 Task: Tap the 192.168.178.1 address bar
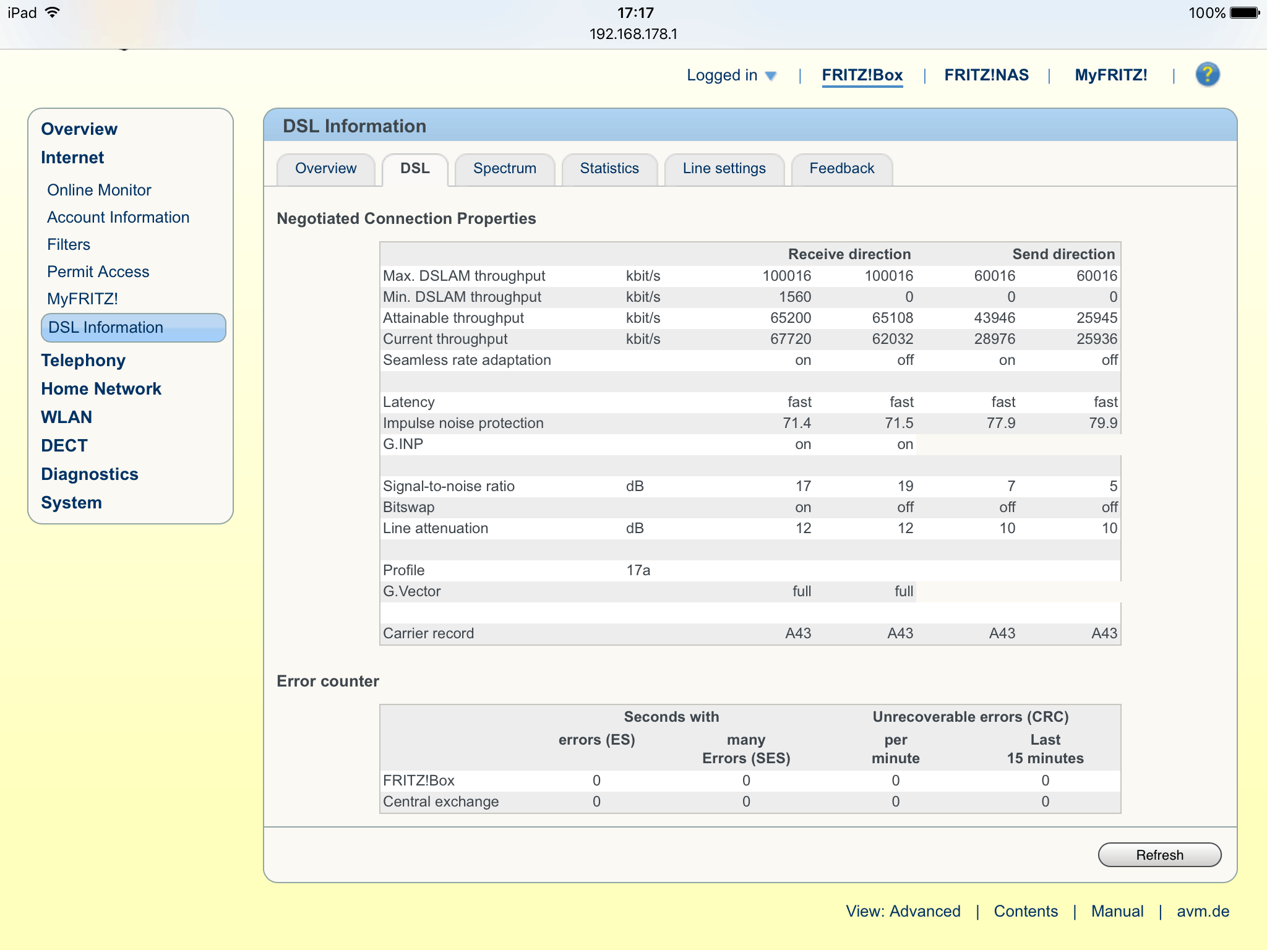tap(633, 34)
